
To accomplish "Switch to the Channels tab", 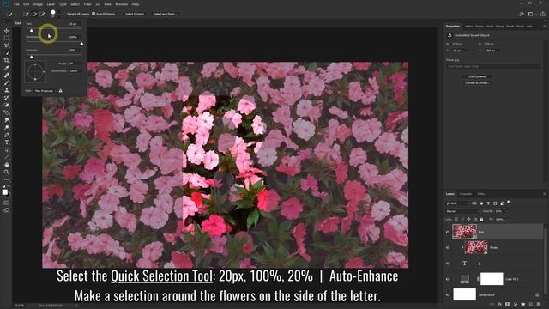I will click(x=466, y=194).
